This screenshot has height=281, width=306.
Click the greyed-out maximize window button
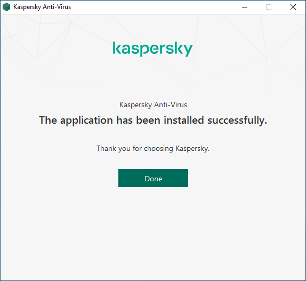coord(269,7)
